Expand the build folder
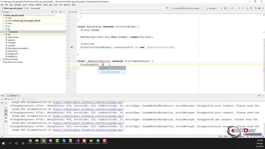This screenshot has height=149, width=265. point(4,24)
